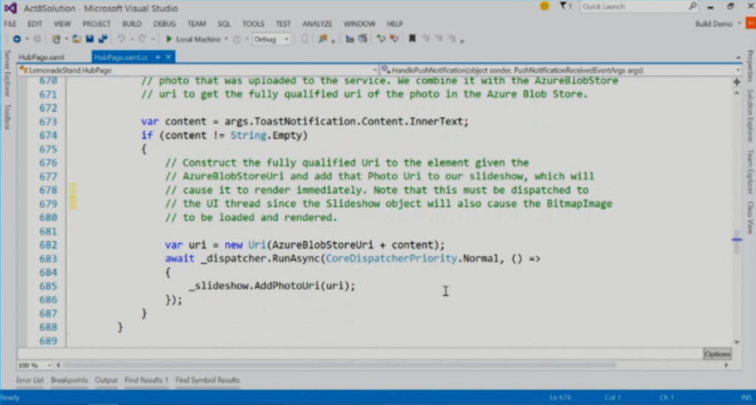Open the Debug configuration dropdown
This screenshot has width=756, height=405.
pyautogui.click(x=272, y=40)
